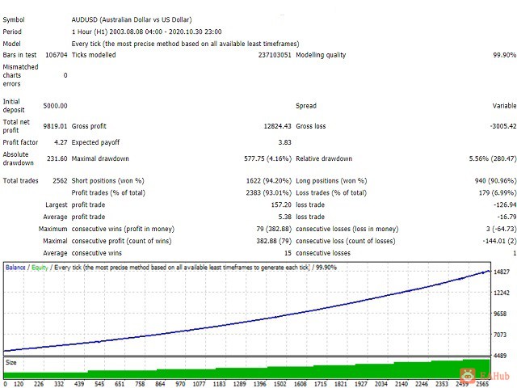
Task: Select the 120 trade-number axis label
Action: (x=19, y=384)
